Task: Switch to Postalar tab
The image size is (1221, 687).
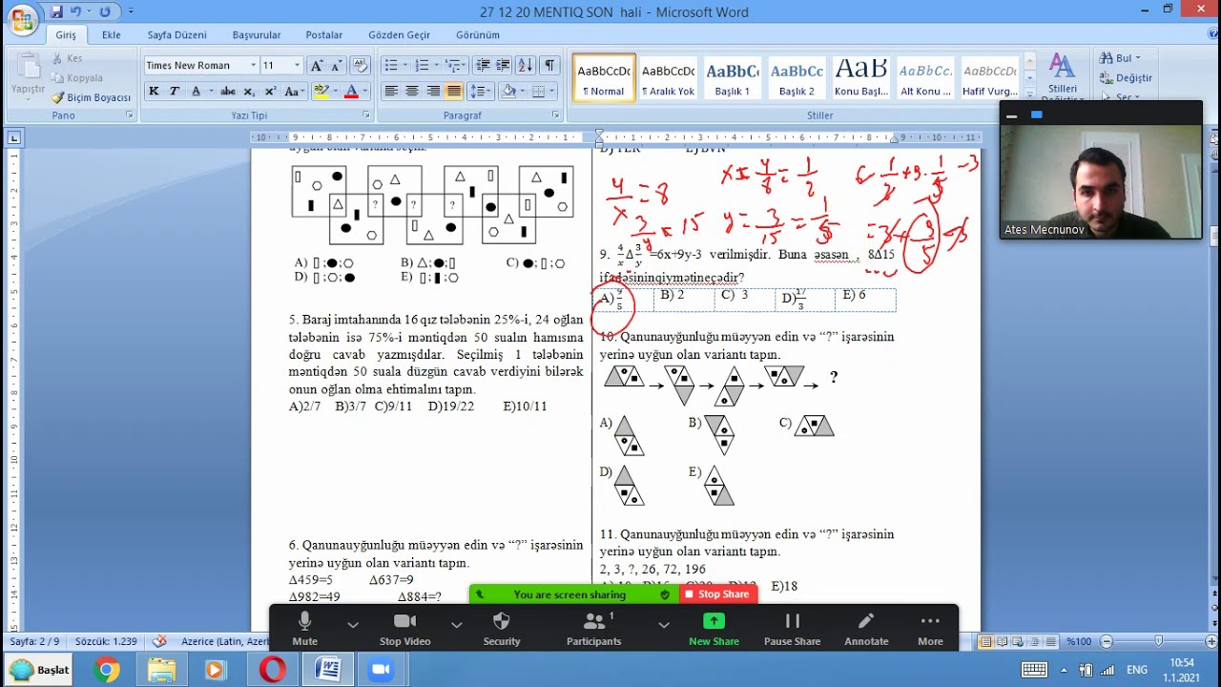Action: tap(324, 35)
